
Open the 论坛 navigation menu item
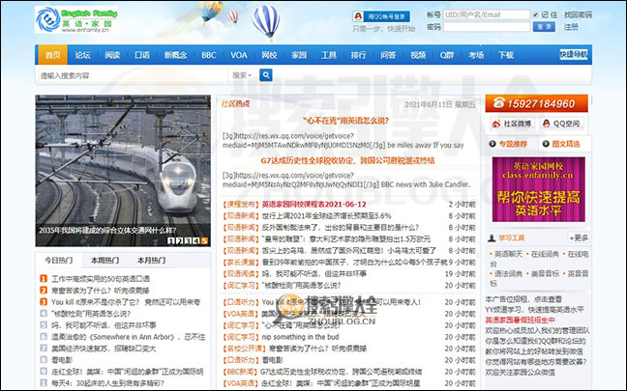coord(83,55)
